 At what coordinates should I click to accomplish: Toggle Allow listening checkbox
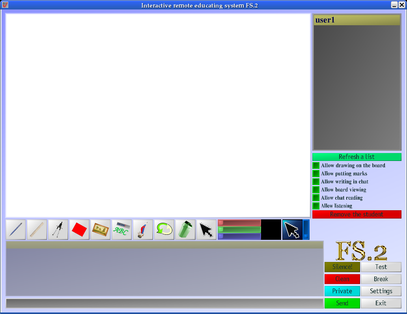(316, 206)
